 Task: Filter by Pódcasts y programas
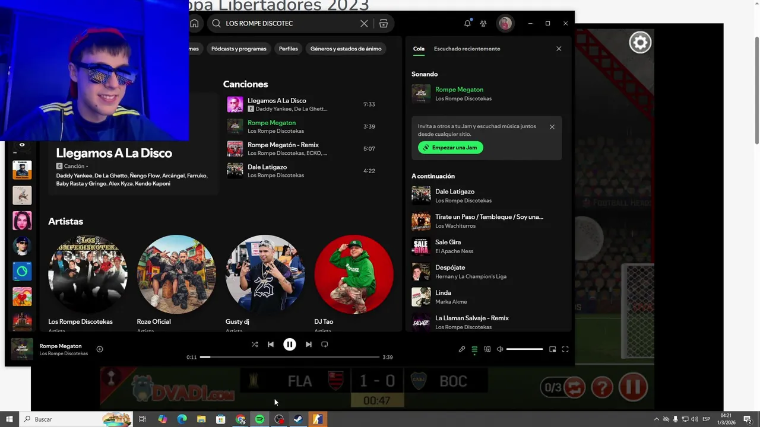click(239, 49)
